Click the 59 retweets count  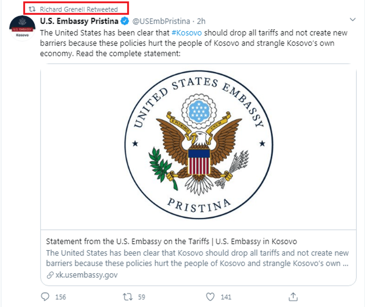[x=141, y=297]
